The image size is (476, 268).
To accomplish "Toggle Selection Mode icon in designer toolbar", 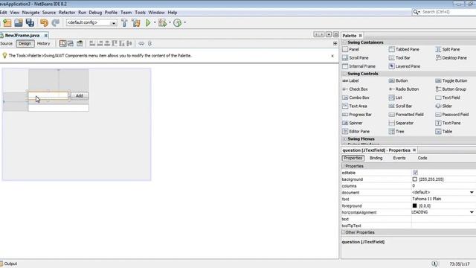I will (62, 43).
